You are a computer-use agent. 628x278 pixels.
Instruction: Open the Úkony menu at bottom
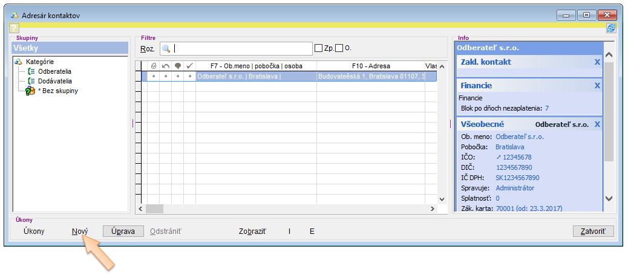(x=34, y=231)
